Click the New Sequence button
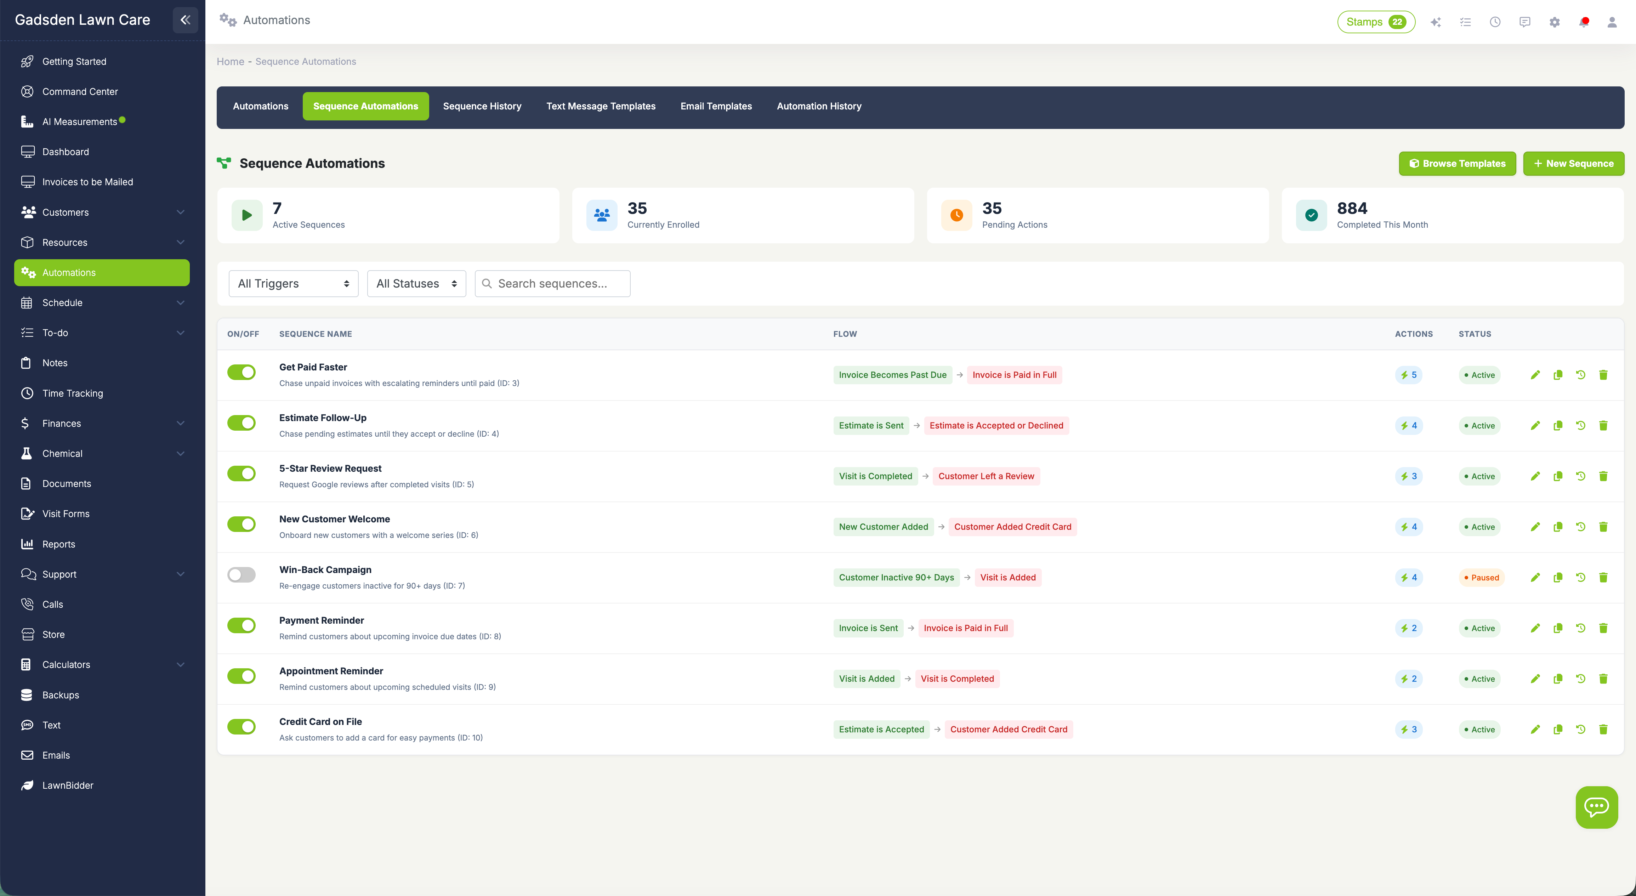This screenshot has width=1636, height=896. tap(1573, 163)
